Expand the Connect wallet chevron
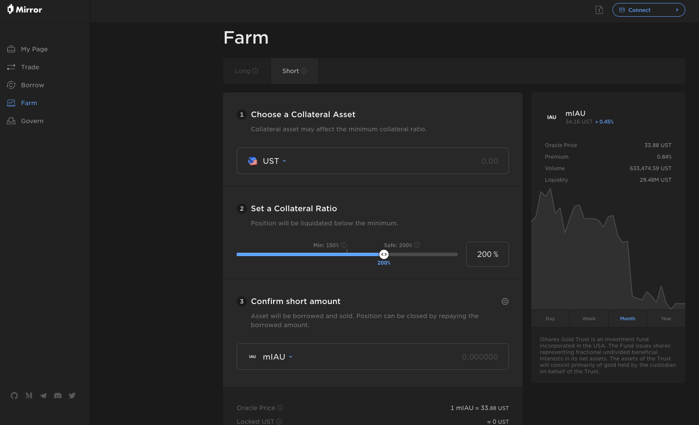699x425 pixels. 677,9
